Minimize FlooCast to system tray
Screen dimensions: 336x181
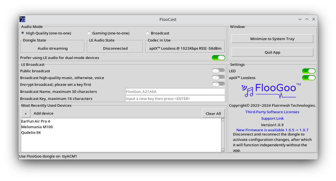272,39
